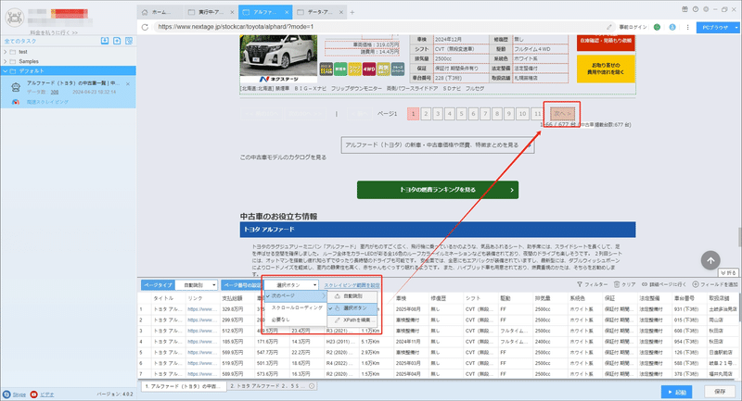Select 必要なし menu option
Screen dimensions: 742x401
click(x=296, y=320)
